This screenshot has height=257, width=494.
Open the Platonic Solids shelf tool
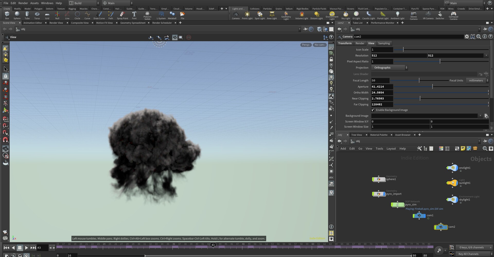pos(147,15)
